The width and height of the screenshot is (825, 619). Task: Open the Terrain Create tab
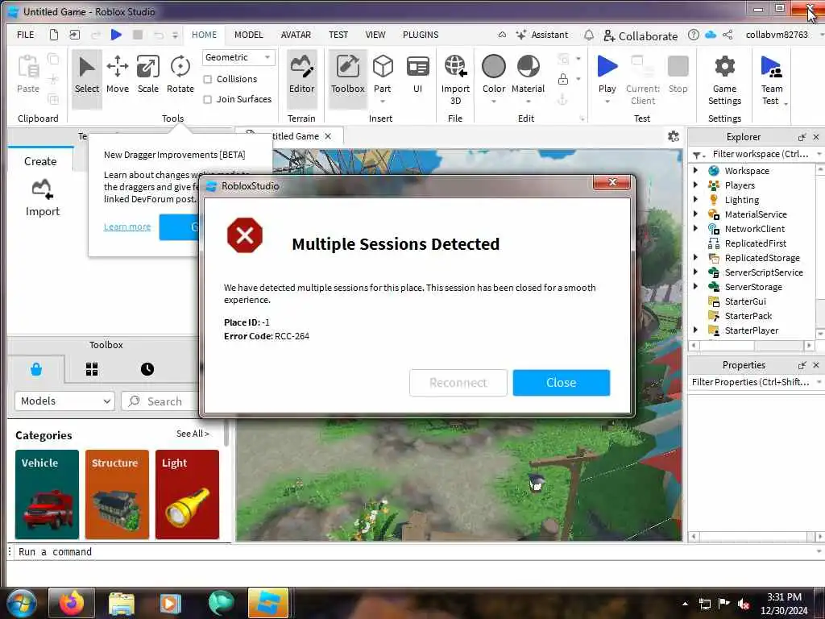click(40, 161)
